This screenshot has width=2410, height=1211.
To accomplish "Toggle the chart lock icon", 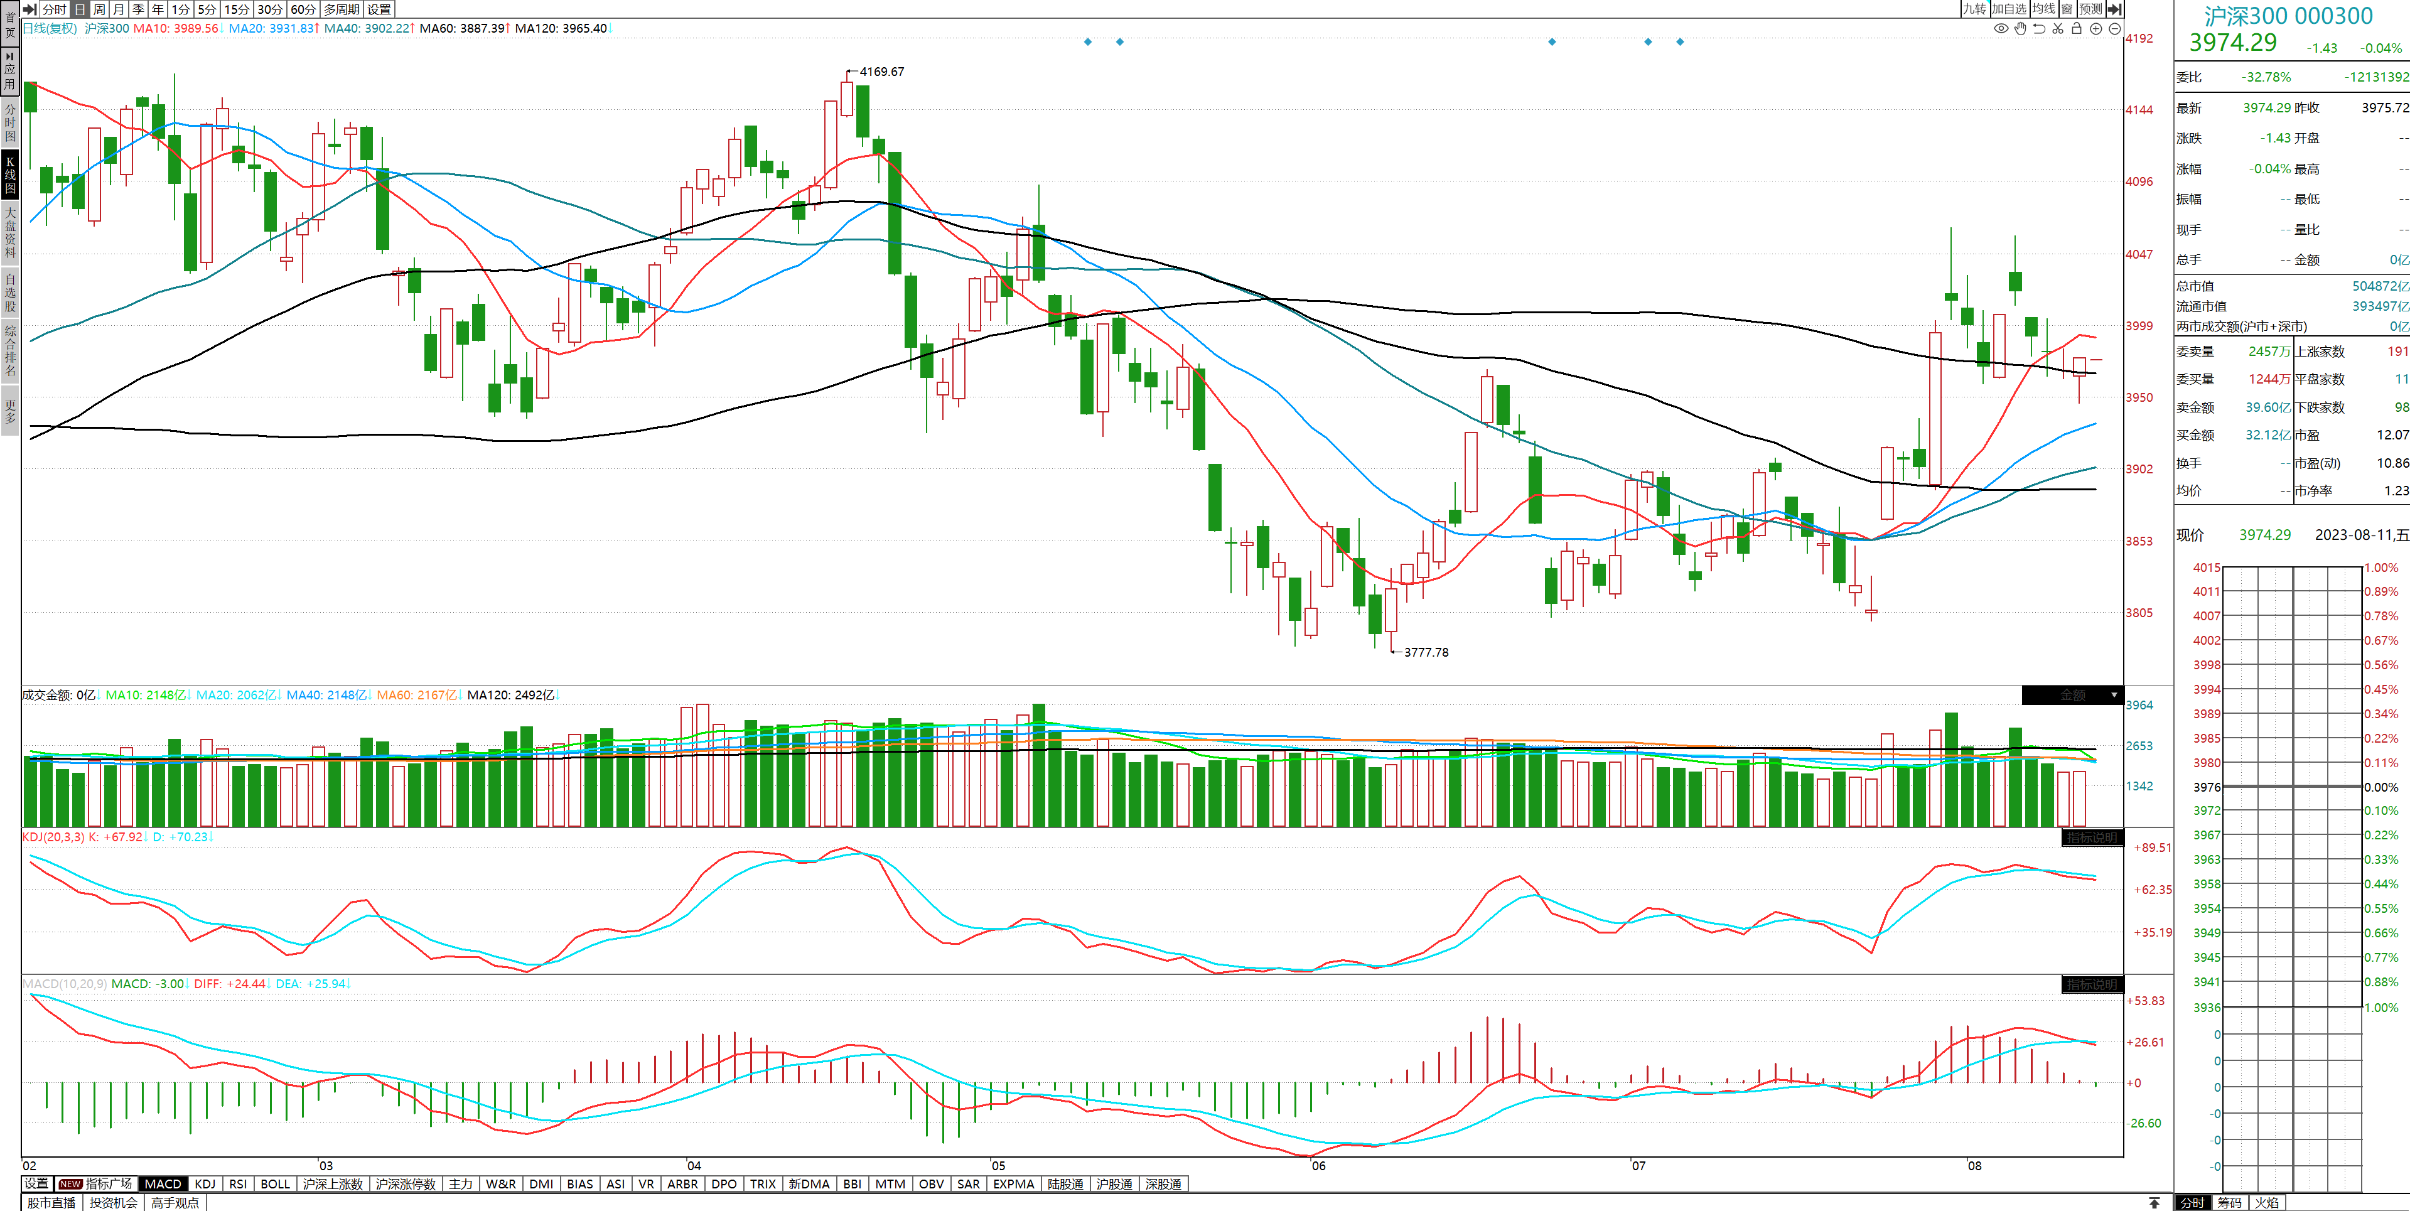I will (2076, 29).
